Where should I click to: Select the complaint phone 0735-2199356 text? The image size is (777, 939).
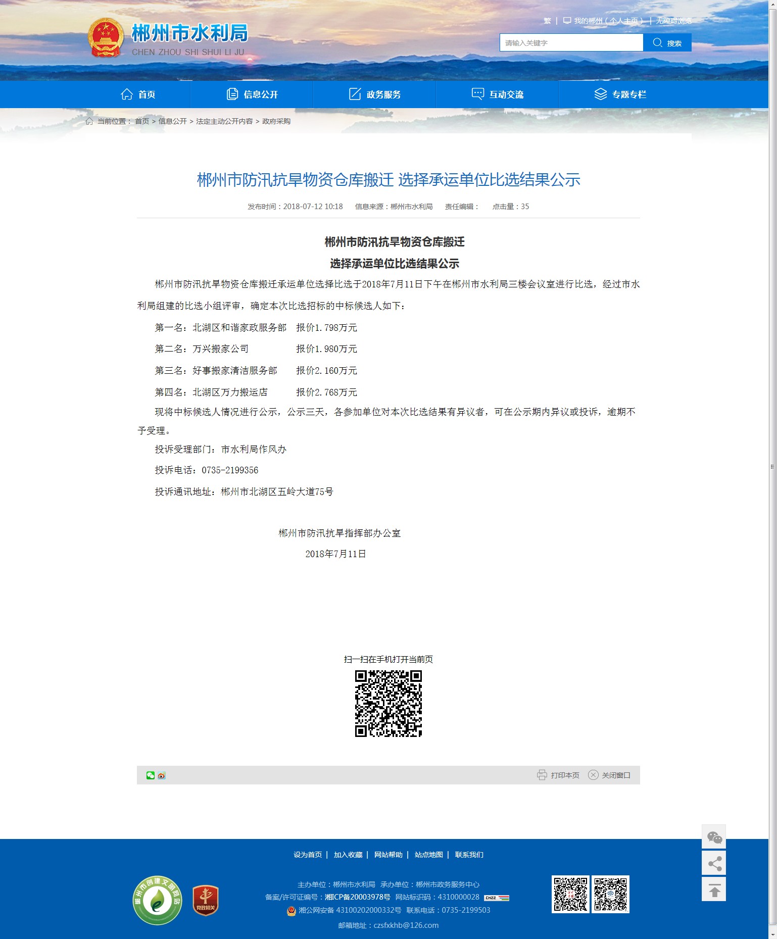[x=230, y=470]
